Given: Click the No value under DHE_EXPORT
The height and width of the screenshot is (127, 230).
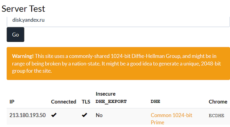Looking at the screenshot, I should click(x=99, y=115).
